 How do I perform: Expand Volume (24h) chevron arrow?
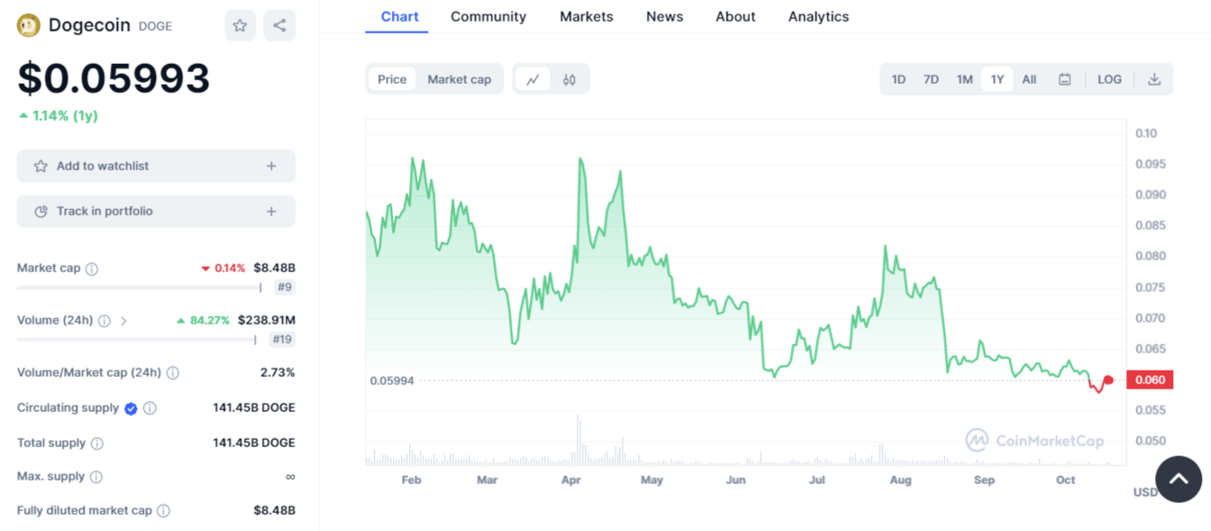[124, 321]
